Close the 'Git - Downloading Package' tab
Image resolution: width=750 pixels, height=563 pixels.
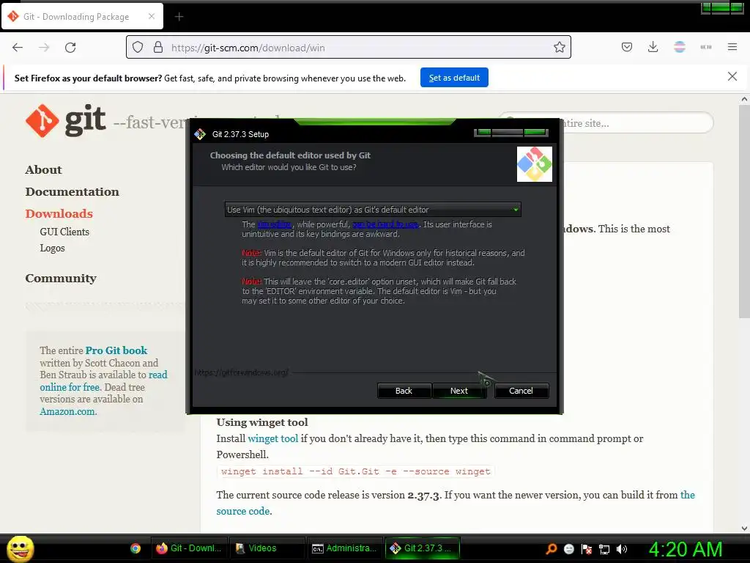click(x=151, y=16)
